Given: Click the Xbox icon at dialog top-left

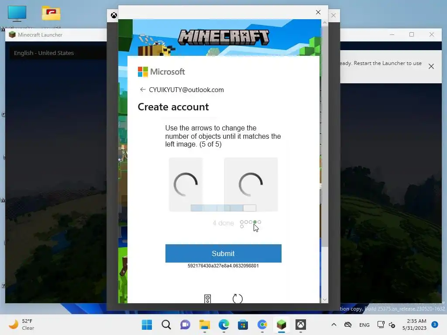Looking at the screenshot, I should point(114,15).
